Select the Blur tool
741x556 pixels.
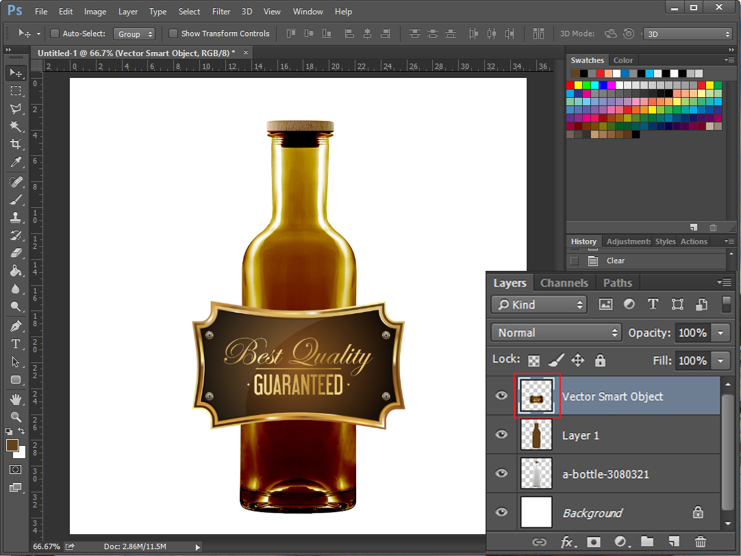16,289
